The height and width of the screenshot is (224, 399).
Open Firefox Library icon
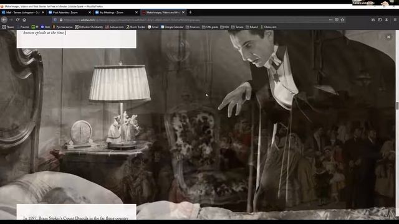pos(373,20)
